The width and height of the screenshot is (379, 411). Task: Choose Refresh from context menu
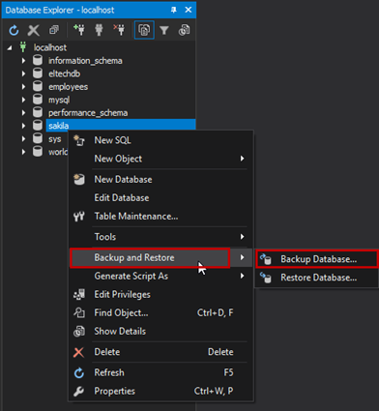click(160, 372)
